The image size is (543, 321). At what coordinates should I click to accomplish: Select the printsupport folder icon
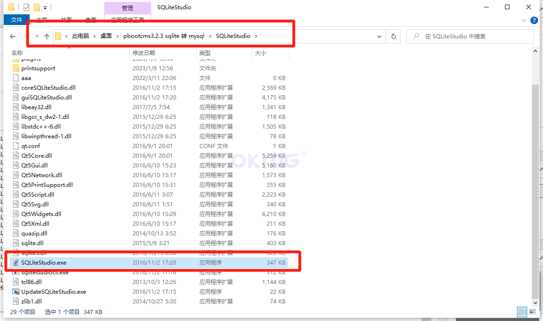coord(16,68)
